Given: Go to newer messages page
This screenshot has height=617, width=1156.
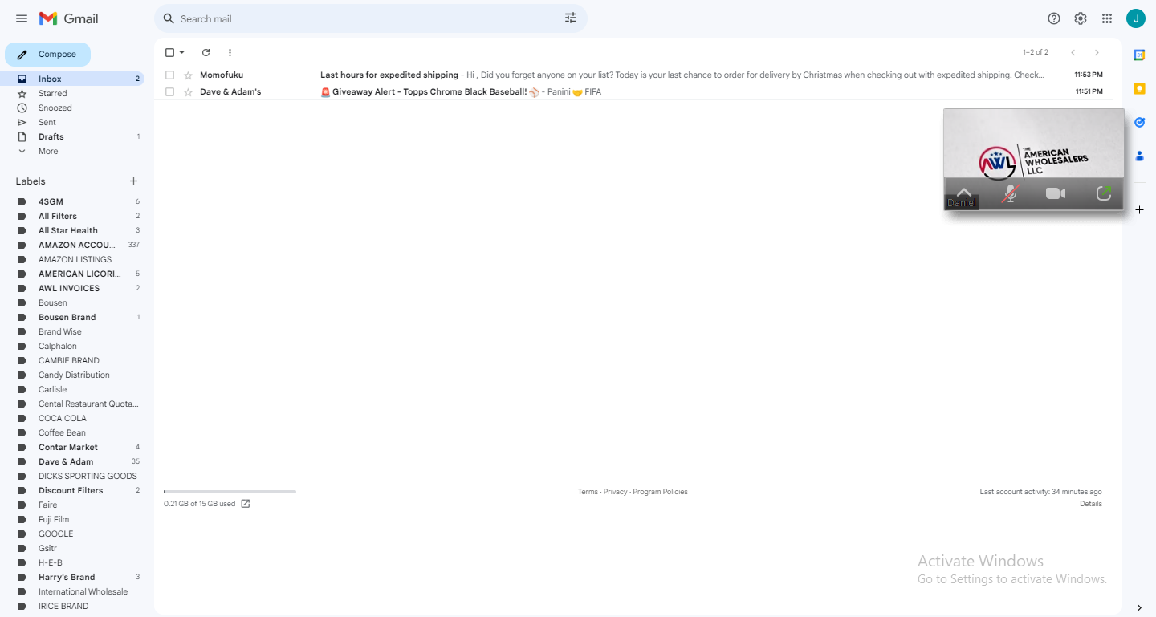Looking at the screenshot, I should click(1073, 52).
